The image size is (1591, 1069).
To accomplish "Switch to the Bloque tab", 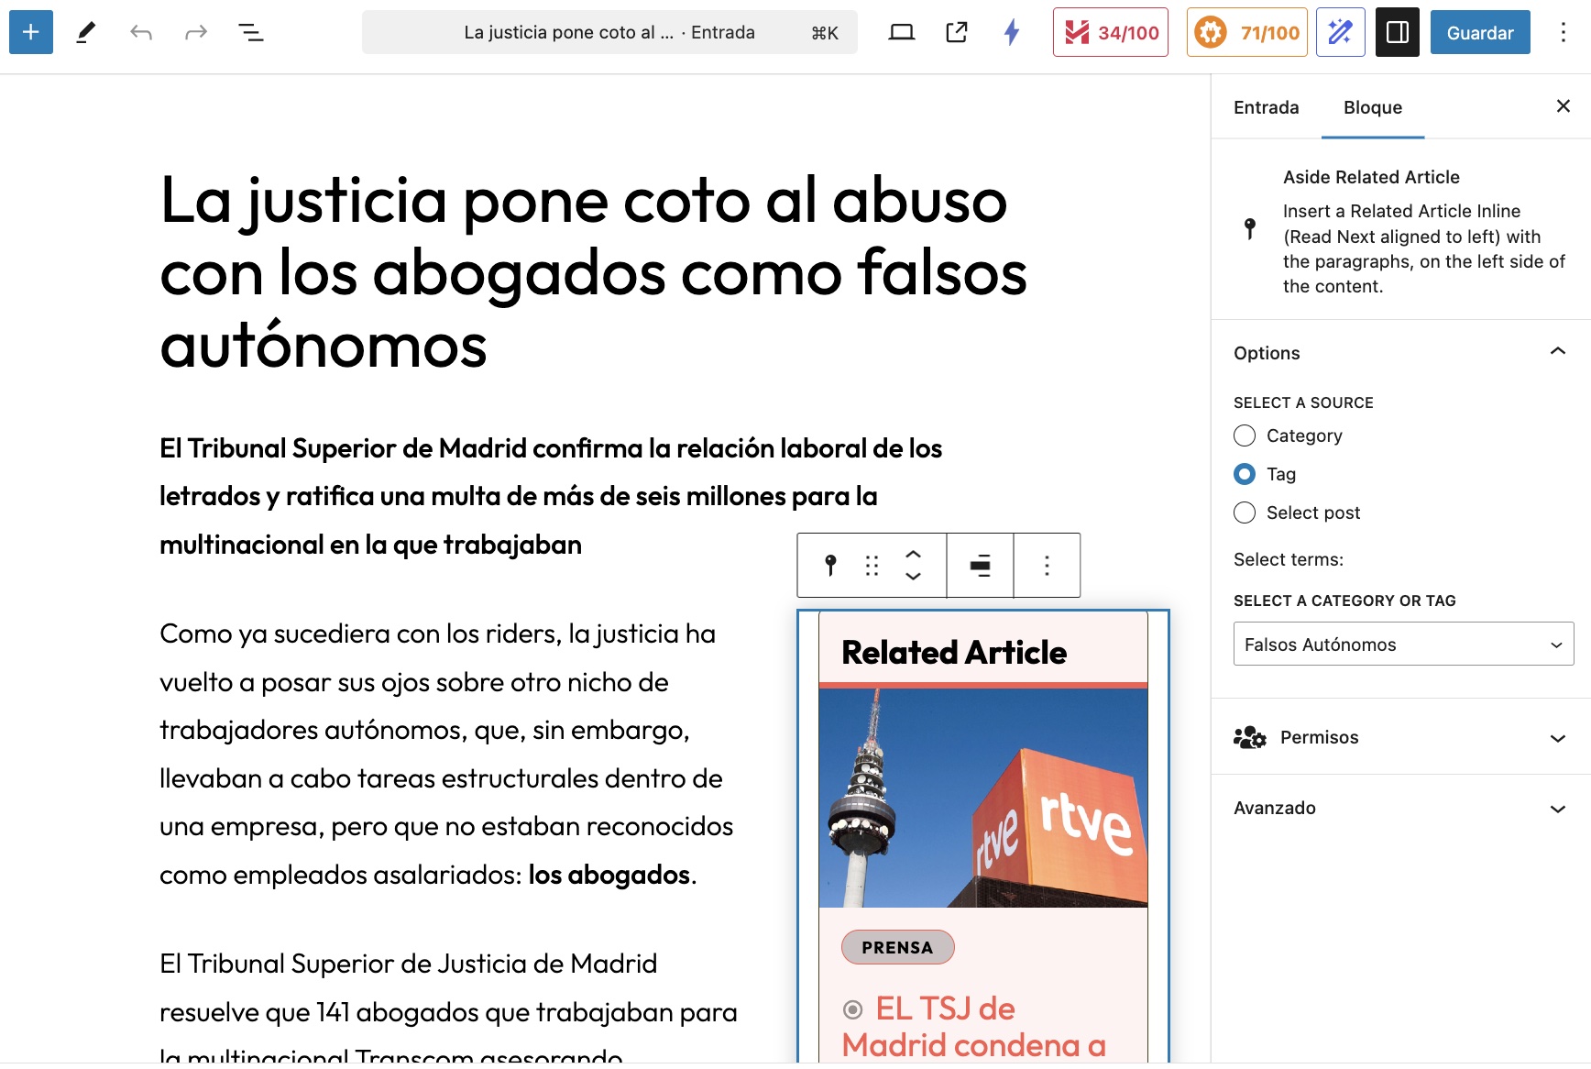I will click(x=1372, y=107).
